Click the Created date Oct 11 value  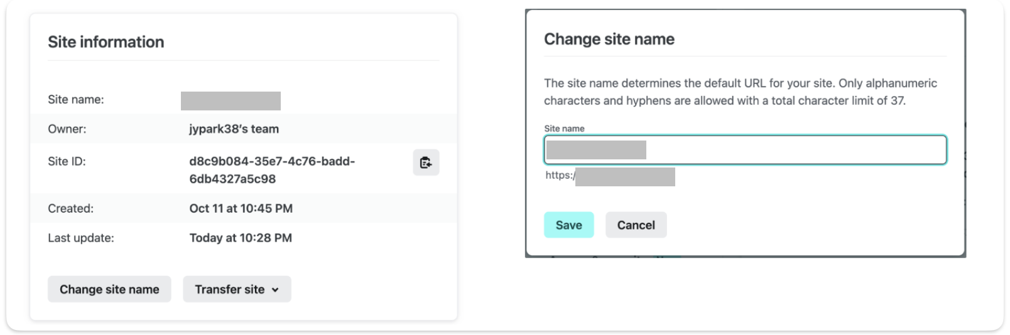241,208
